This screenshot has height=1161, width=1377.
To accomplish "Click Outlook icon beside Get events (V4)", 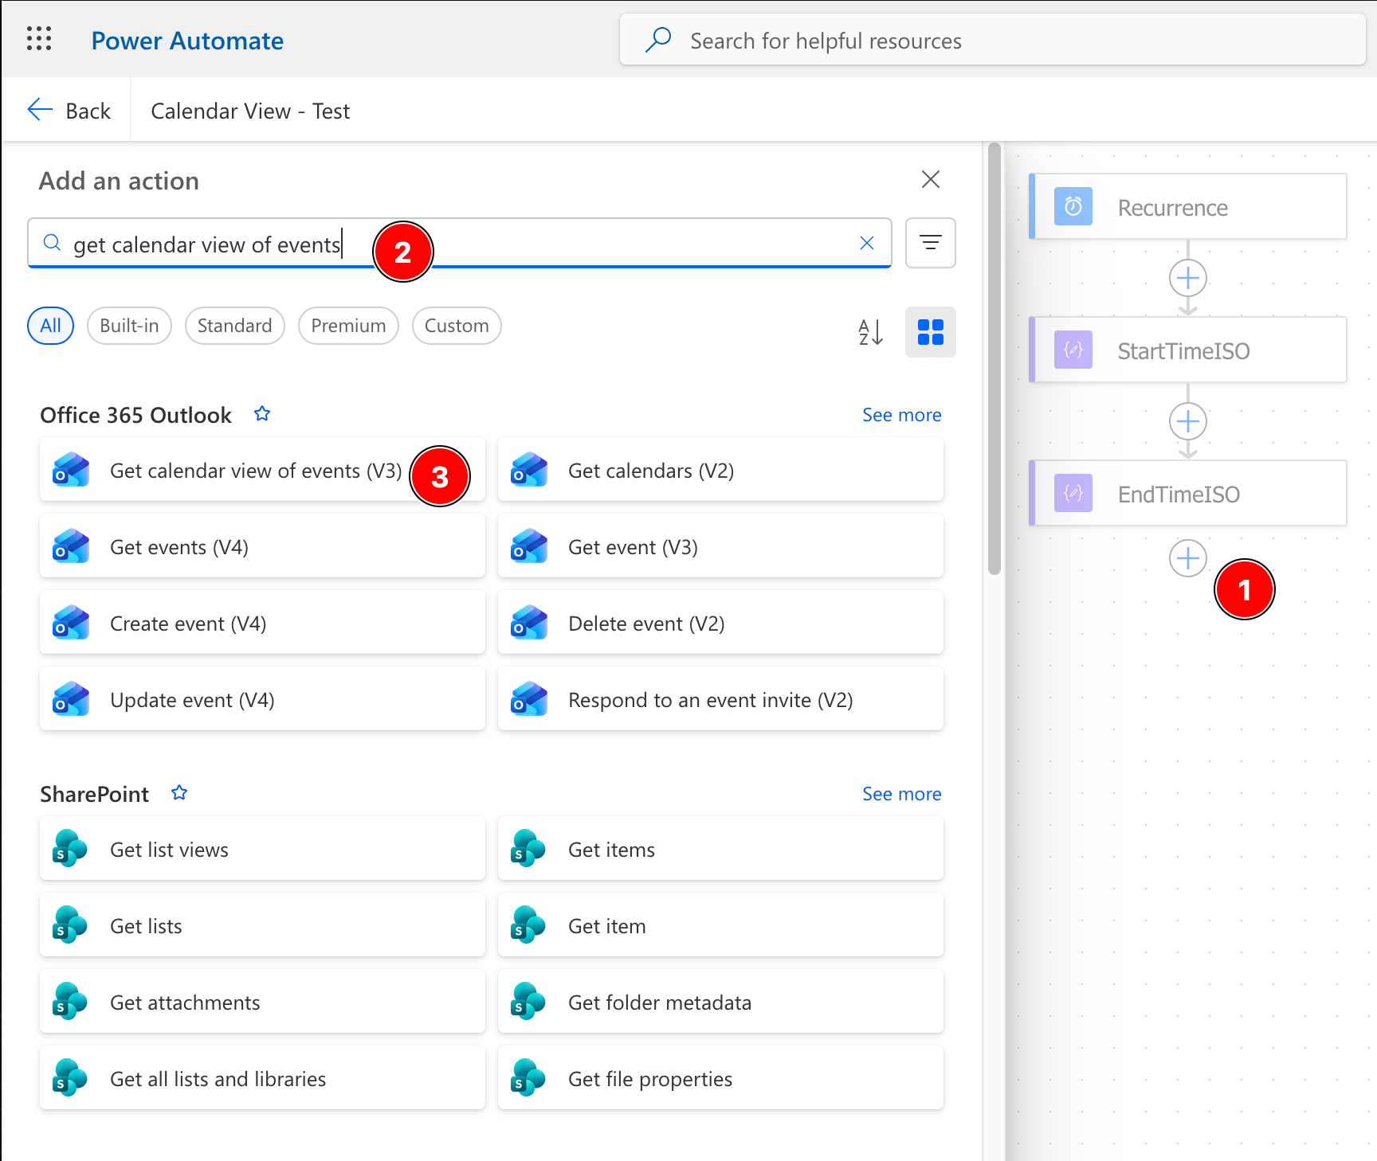I will click(x=71, y=546).
